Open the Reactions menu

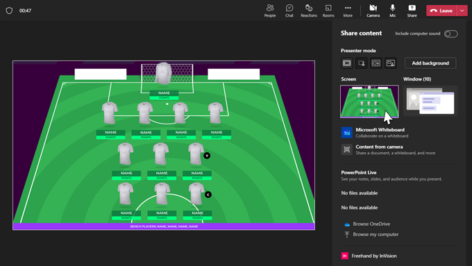(309, 10)
